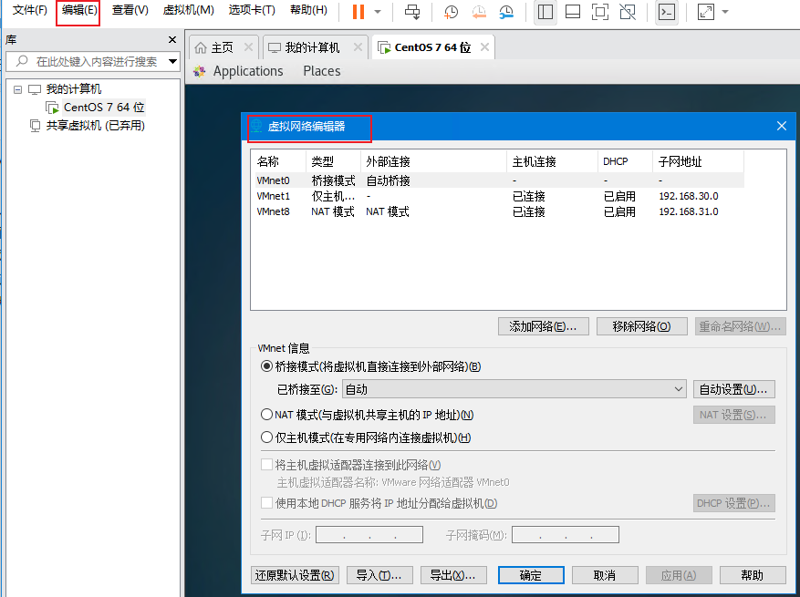
Task: Send Ctrl+Alt+Del to the guest
Action: click(x=413, y=12)
